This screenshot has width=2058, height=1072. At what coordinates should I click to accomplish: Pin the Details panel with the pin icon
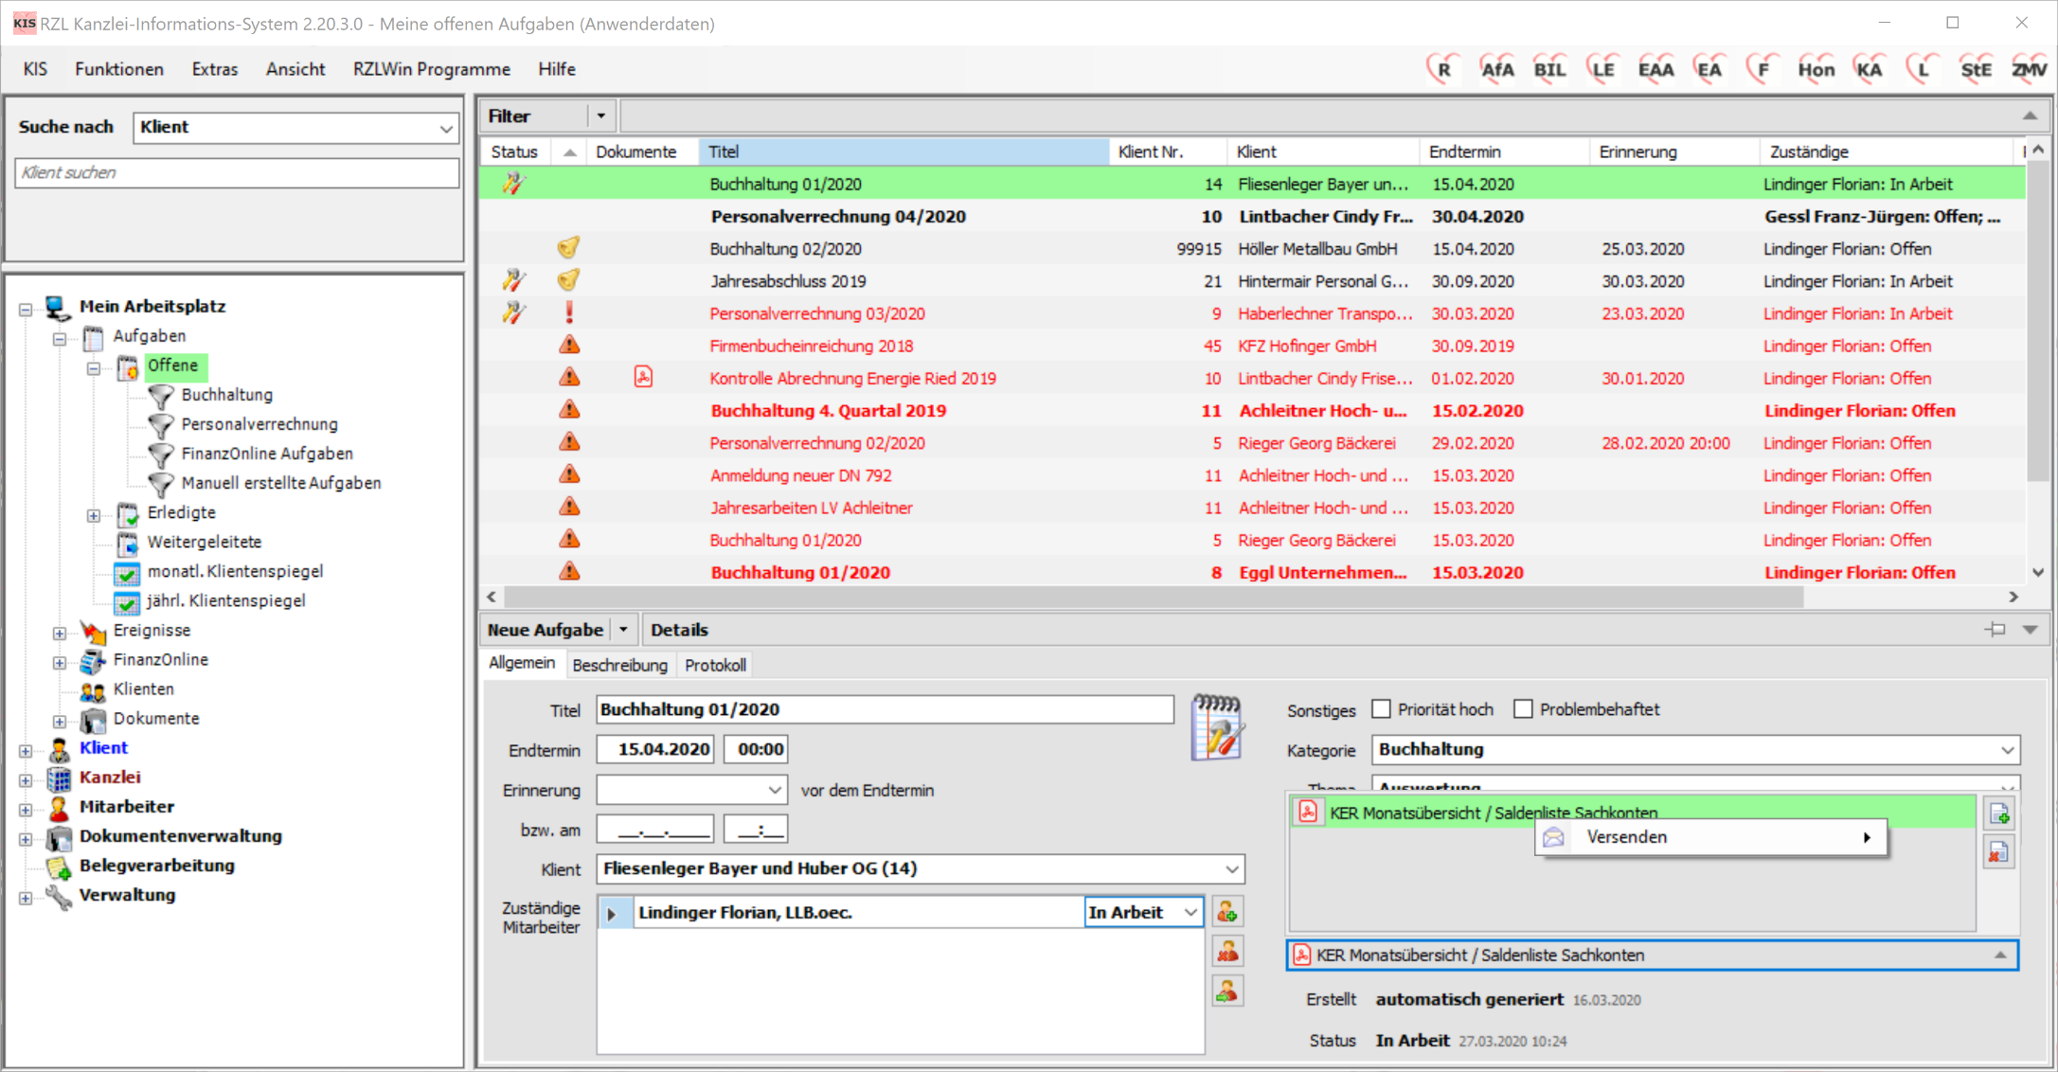[1995, 630]
